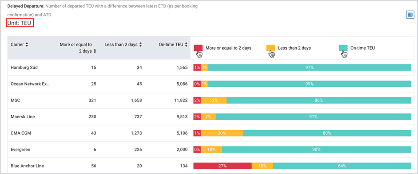The height and width of the screenshot is (174, 418).
Task: Toggle yellow Less than 2 days legend
Action: pyautogui.click(x=289, y=48)
